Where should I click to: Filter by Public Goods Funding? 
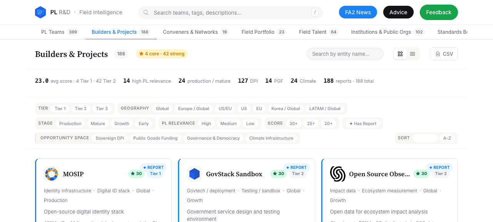tap(155, 138)
